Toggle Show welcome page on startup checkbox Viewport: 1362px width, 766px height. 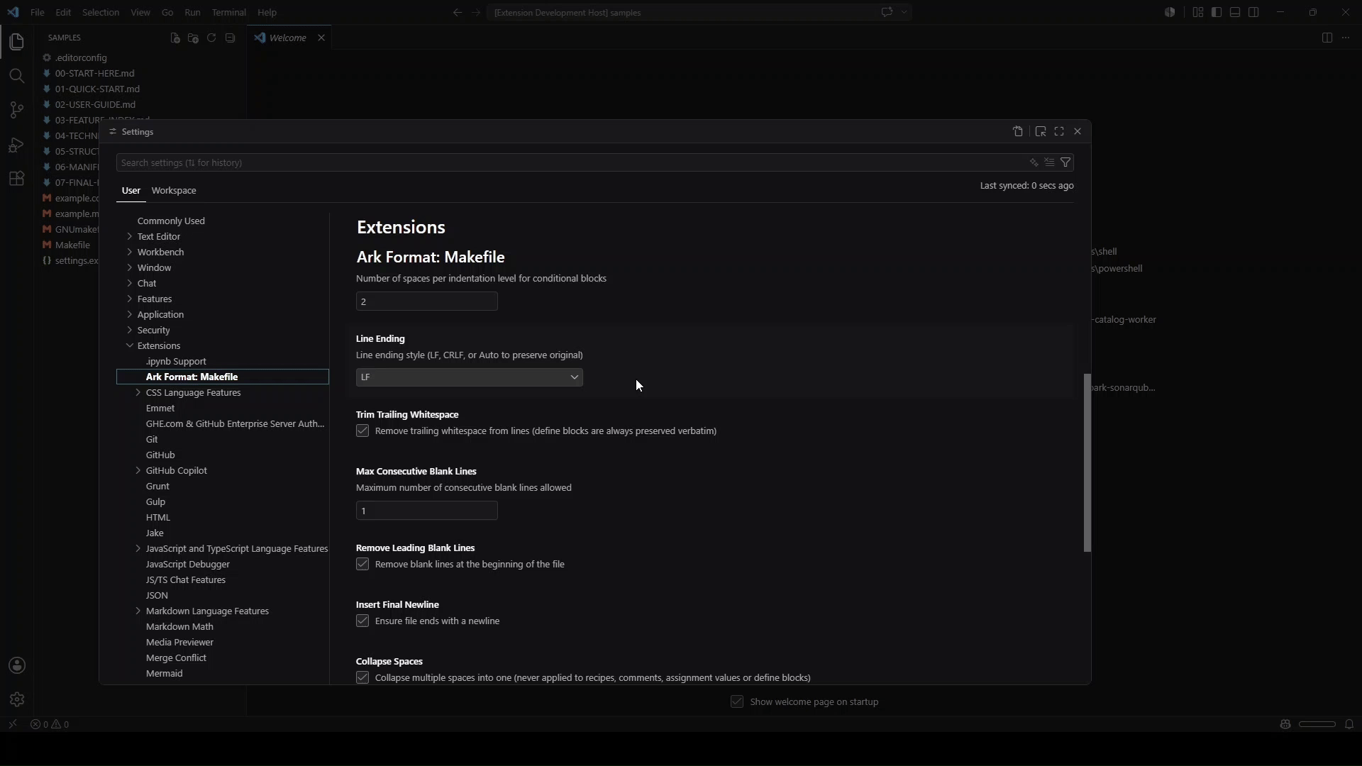tap(737, 701)
